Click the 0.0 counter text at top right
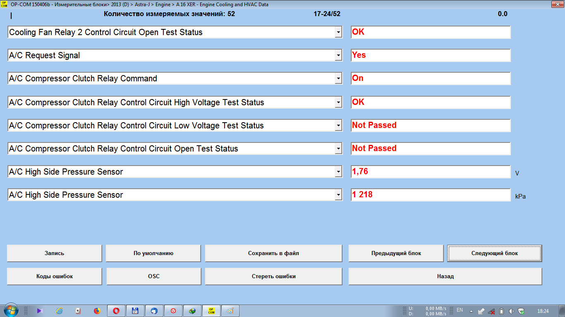Screen dimensions: 565x317 coord(503,14)
